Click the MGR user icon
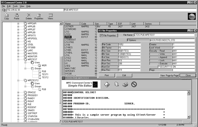198x127 pixels. pos(40,65)
